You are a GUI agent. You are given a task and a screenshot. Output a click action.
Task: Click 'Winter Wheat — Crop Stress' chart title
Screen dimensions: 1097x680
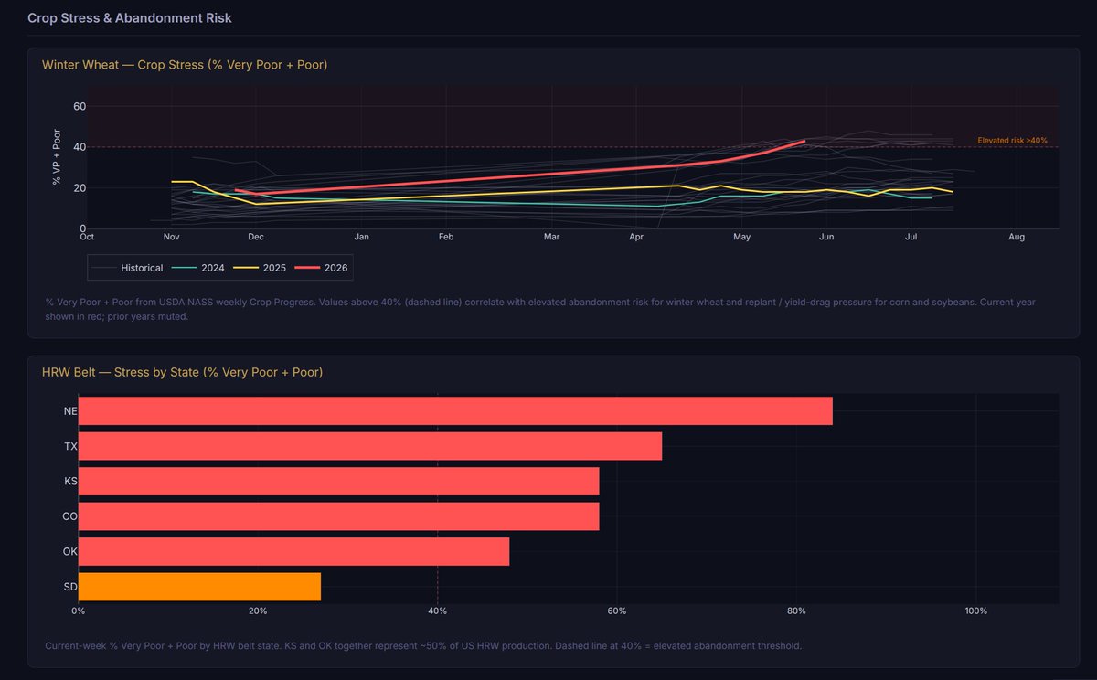tap(185, 65)
